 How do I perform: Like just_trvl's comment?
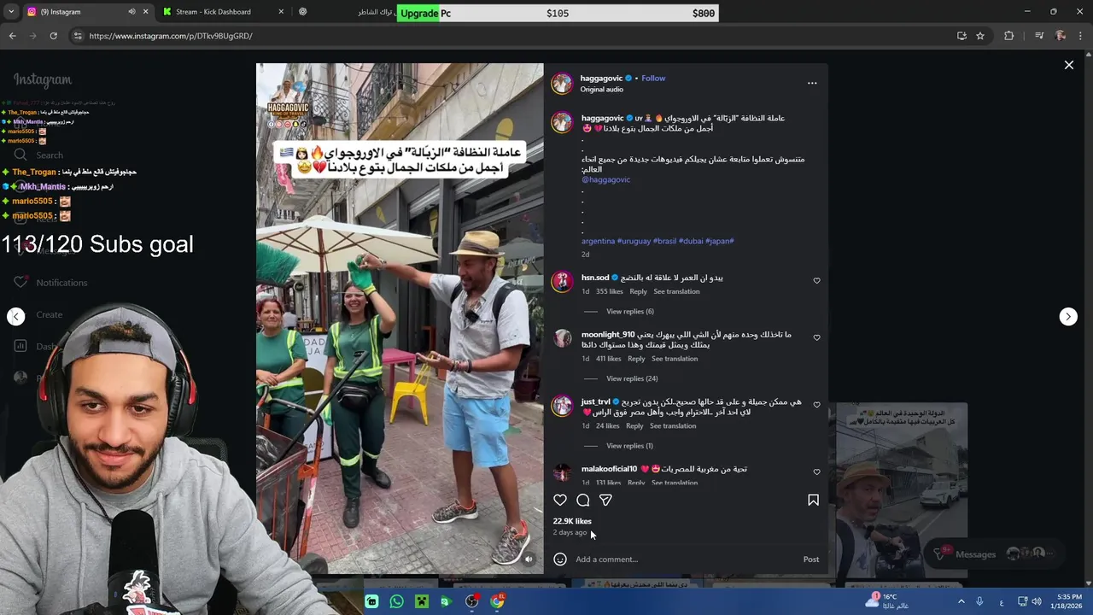point(816,405)
